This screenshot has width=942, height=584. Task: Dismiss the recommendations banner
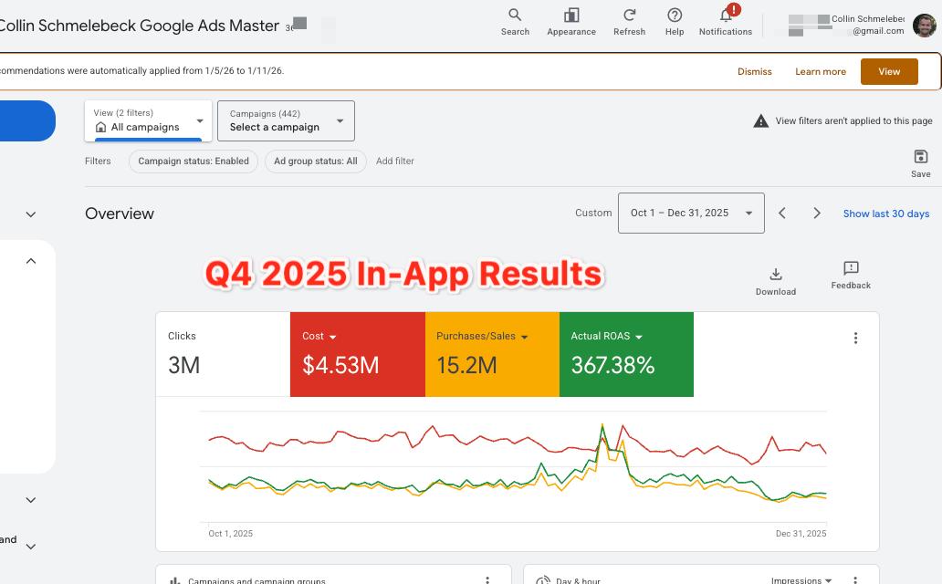(x=754, y=72)
